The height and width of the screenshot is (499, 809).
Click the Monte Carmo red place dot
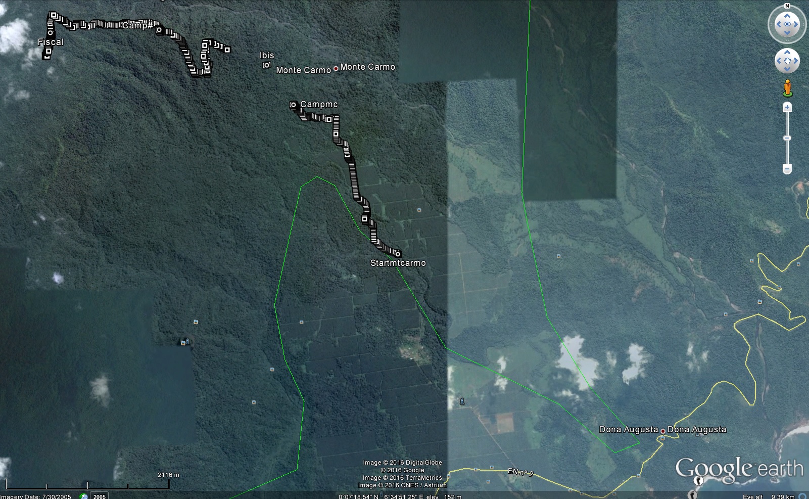point(336,68)
